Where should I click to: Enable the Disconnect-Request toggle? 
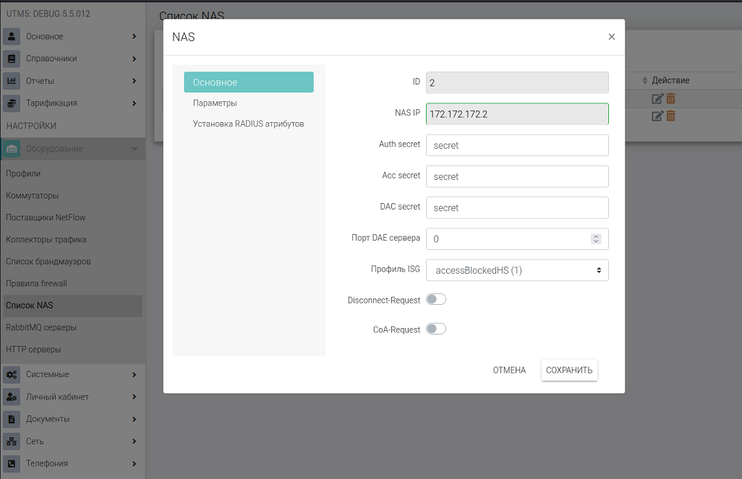[436, 299]
